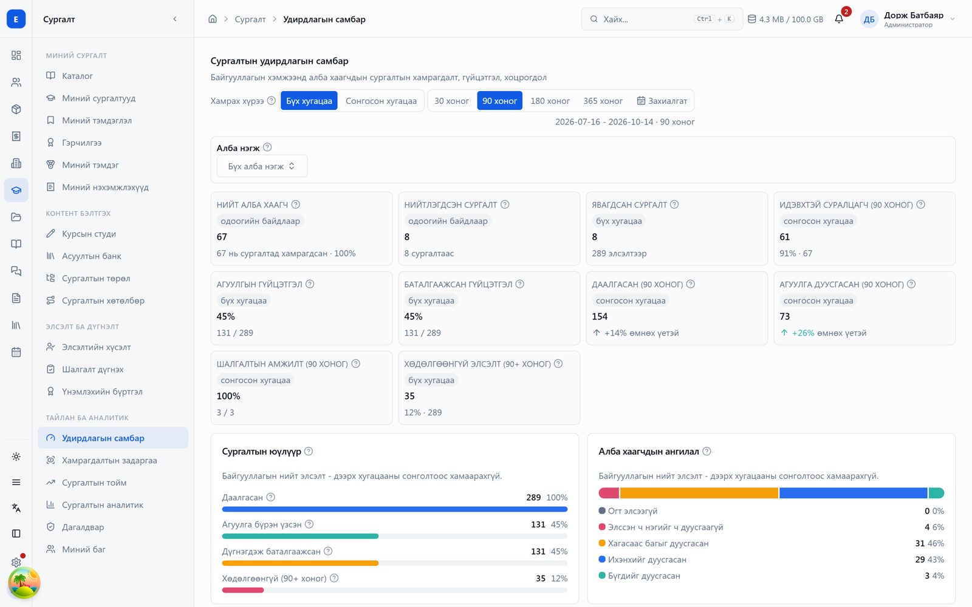Click the Даалгасан blue progress bar
The image size is (972, 607).
pos(395,509)
